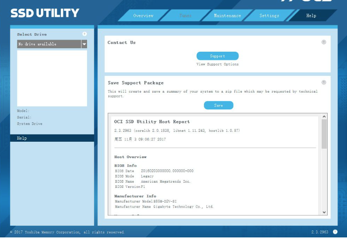Click the Save Support Package help icon
The width and height of the screenshot is (347, 240).
click(324, 82)
